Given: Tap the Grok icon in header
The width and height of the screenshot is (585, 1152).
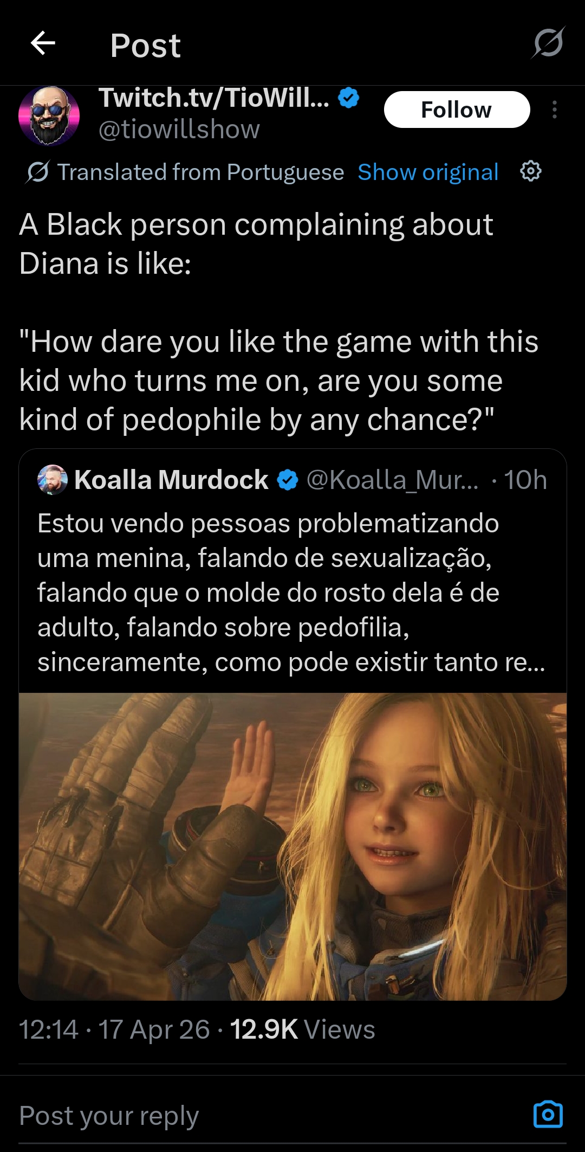Looking at the screenshot, I should 548,43.
